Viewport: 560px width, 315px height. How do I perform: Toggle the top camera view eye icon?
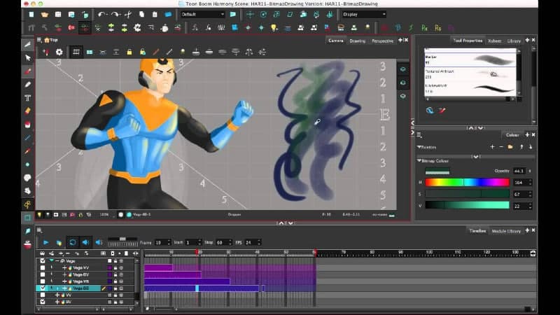coord(403,69)
